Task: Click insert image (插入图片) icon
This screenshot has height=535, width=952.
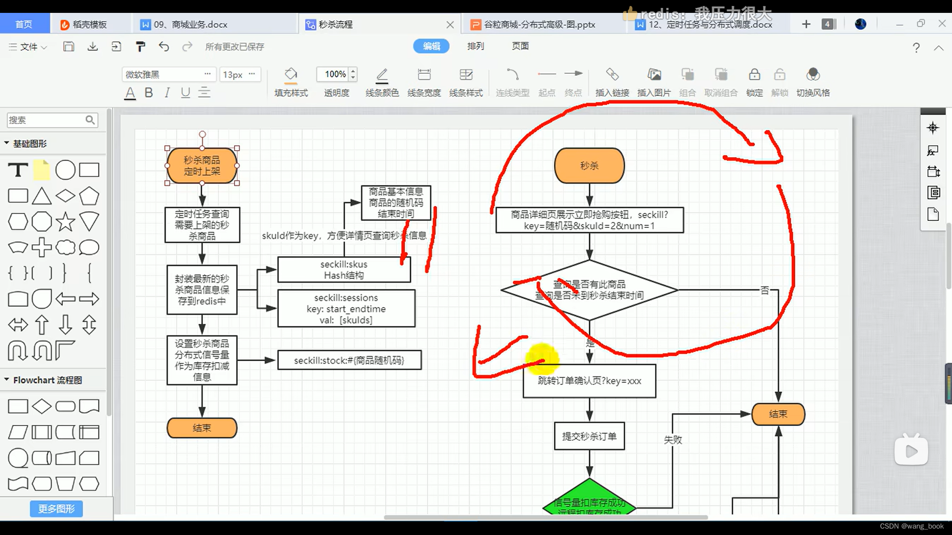Action: click(654, 82)
